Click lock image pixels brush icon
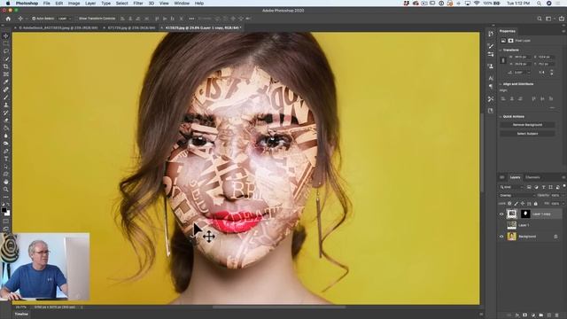This screenshot has height=319, width=567. [x=516, y=204]
